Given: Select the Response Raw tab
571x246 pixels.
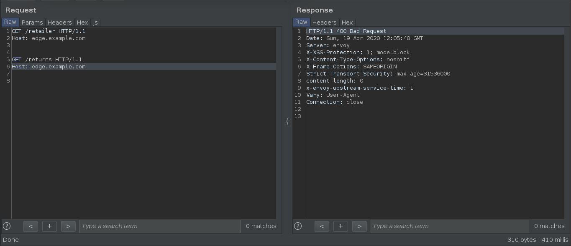Looking at the screenshot, I should point(301,22).
